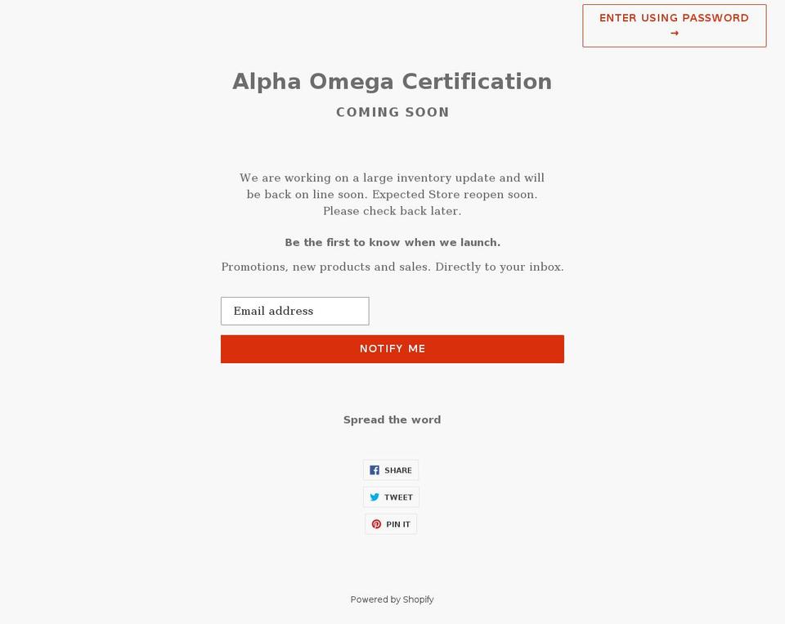Share the page on Facebook
Viewport: 785px width, 624px height.
(x=391, y=469)
